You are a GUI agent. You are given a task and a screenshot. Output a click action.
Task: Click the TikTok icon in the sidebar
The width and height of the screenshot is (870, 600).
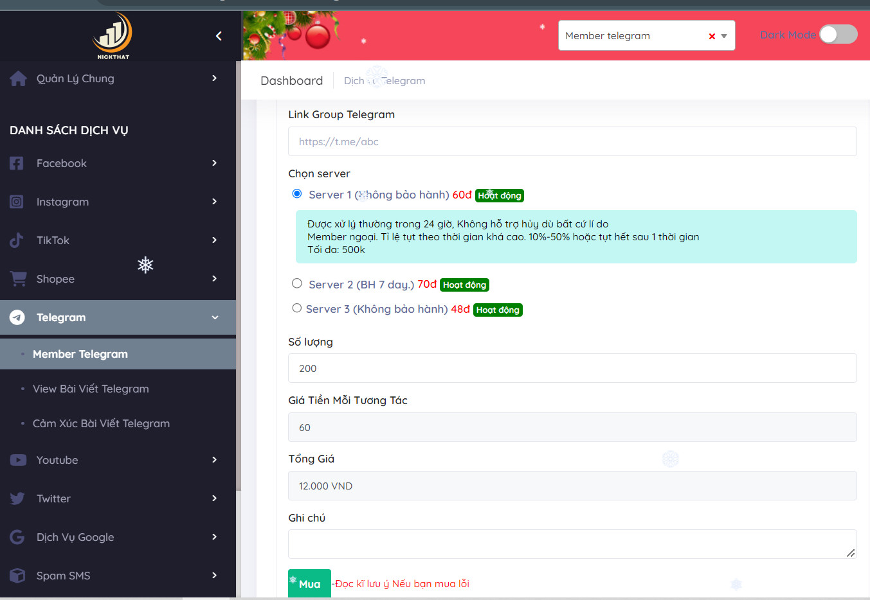click(x=17, y=240)
